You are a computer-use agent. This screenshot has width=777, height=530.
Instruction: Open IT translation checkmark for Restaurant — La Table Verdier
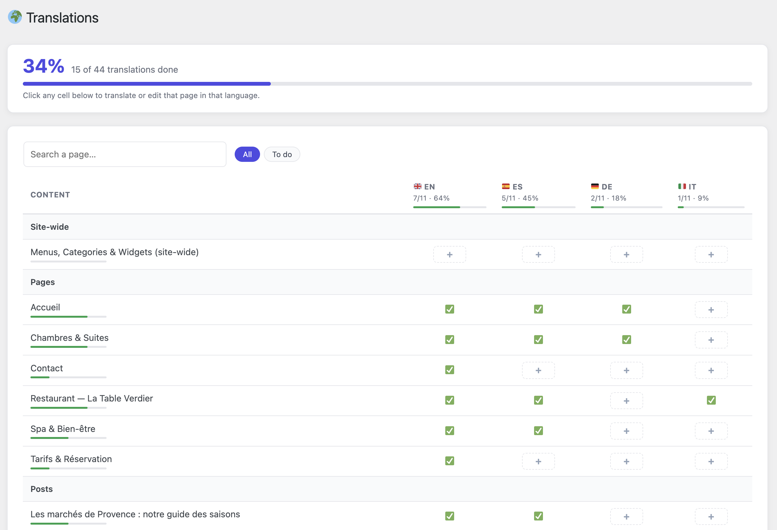click(x=711, y=400)
